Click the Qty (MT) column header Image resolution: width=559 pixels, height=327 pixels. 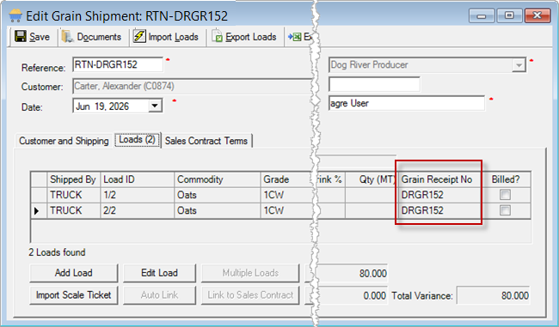tap(371, 179)
